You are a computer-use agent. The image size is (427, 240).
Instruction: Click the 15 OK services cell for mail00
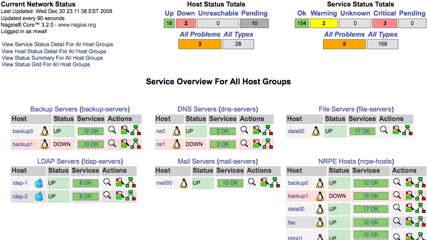pyautogui.click(x=231, y=183)
